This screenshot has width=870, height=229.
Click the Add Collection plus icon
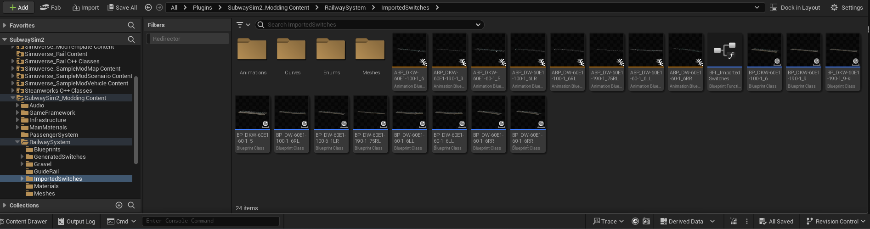(x=119, y=205)
